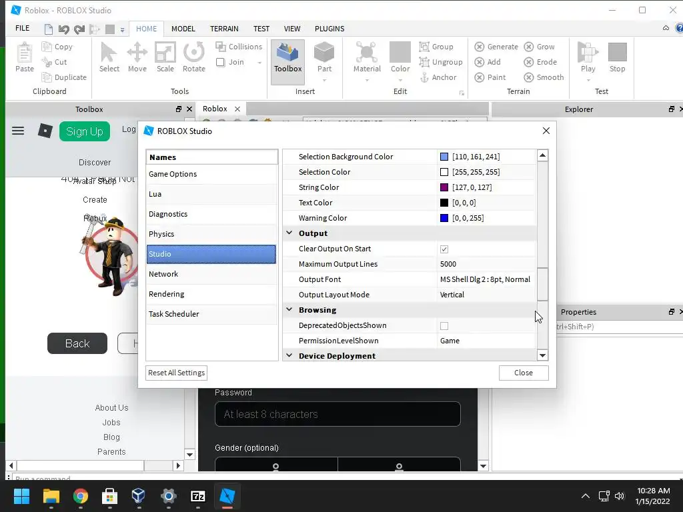
Task: Click Selection Background Color blue swatch
Action: [x=444, y=157]
